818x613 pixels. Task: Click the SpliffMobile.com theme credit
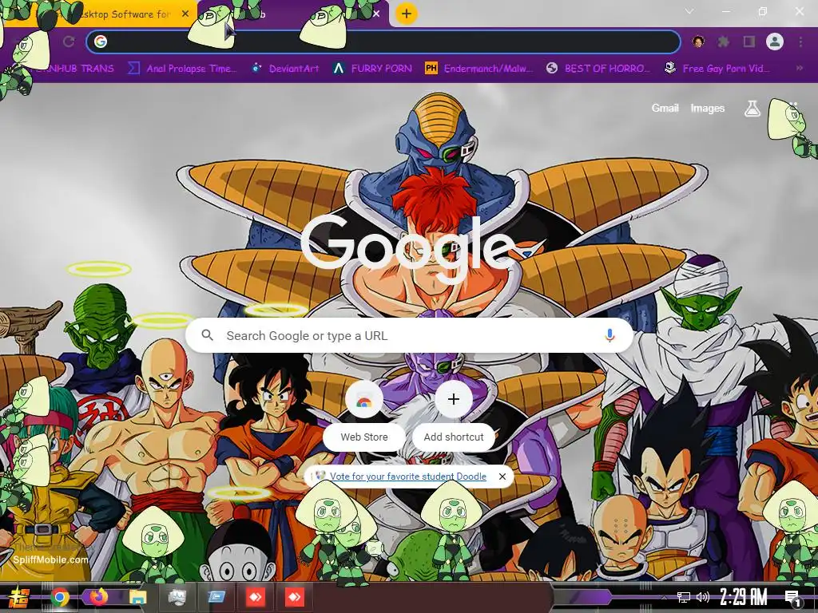point(50,560)
